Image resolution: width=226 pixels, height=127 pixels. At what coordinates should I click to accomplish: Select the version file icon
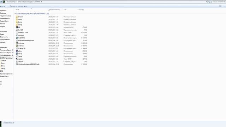[17, 62]
